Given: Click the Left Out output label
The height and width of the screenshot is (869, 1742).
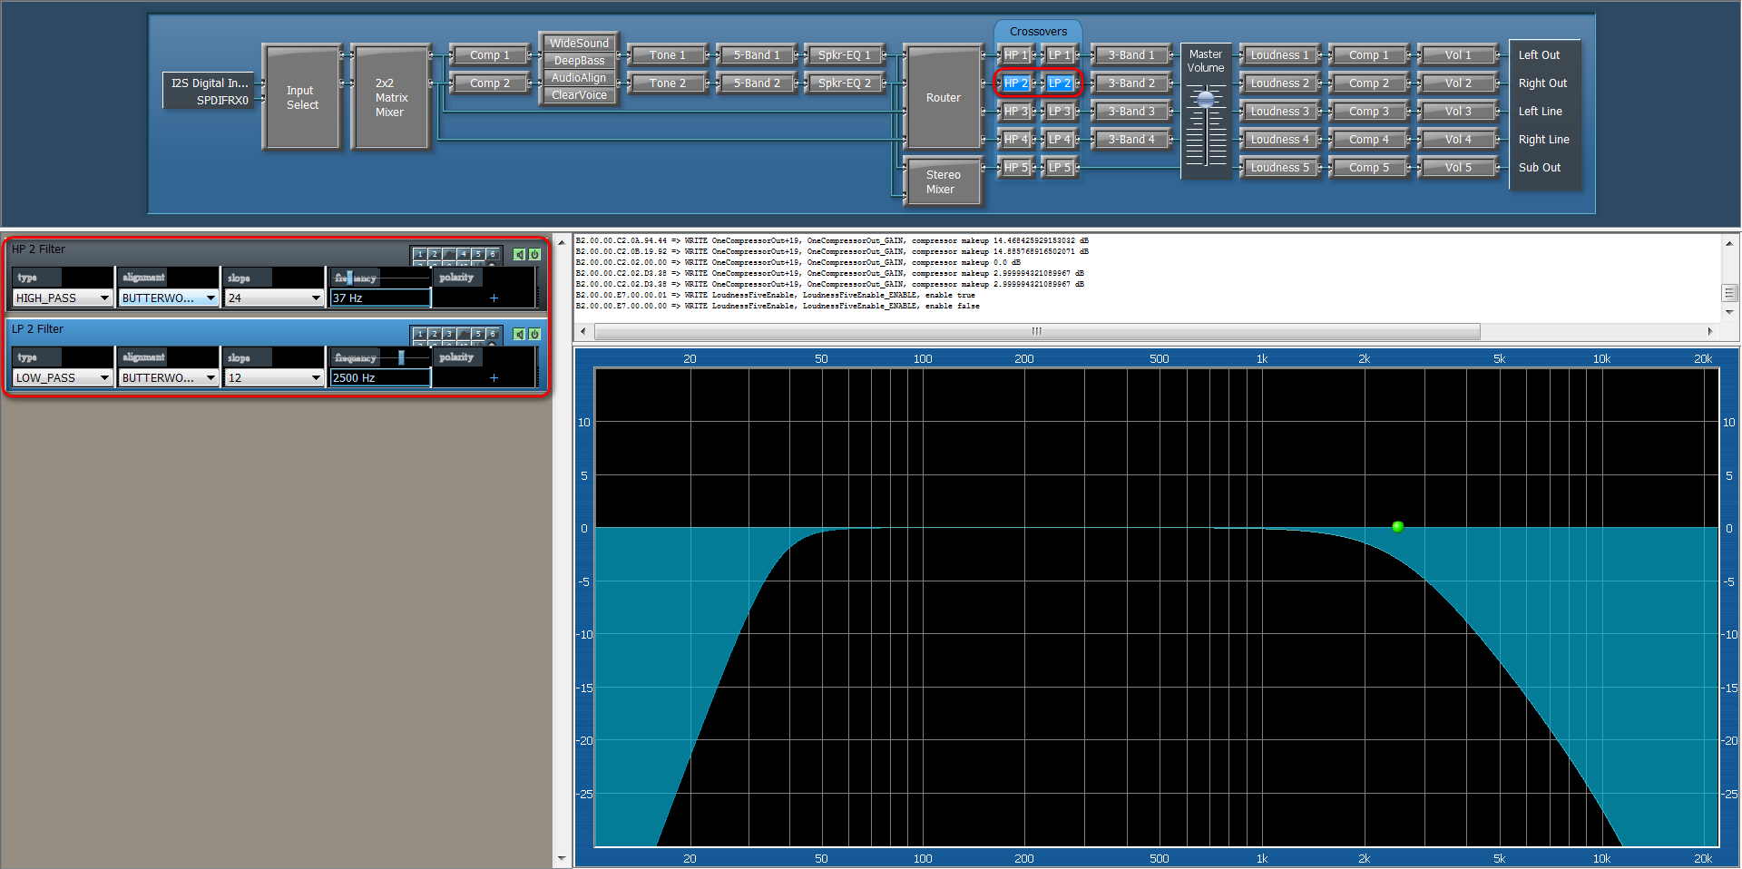Looking at the screenshot, I should click(x=1539, y=55).
